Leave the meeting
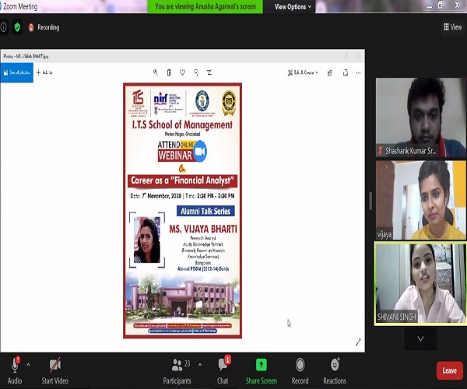The image size is (467, 389). click(x=449, y=370)
